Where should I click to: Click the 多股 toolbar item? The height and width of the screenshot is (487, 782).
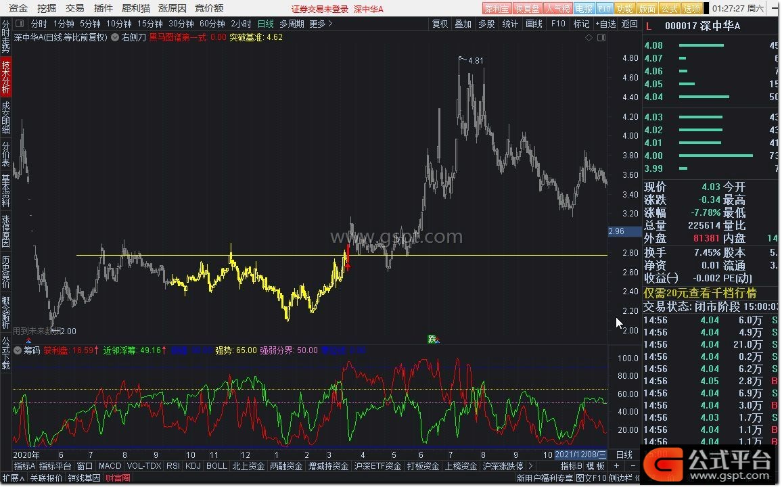click(x=486, y=24)
